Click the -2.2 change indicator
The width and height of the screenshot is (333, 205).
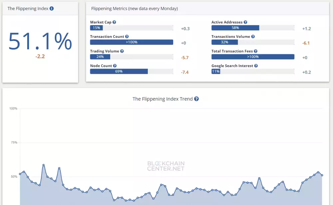(40, 56)
